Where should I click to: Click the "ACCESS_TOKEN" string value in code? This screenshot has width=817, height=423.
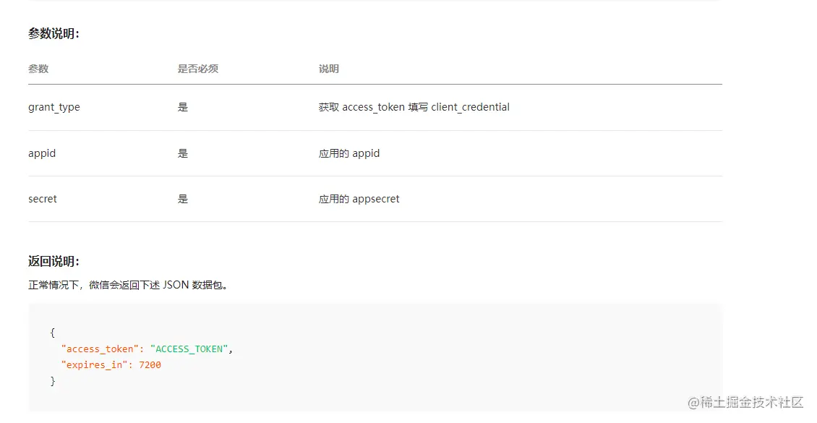point(189,349)
